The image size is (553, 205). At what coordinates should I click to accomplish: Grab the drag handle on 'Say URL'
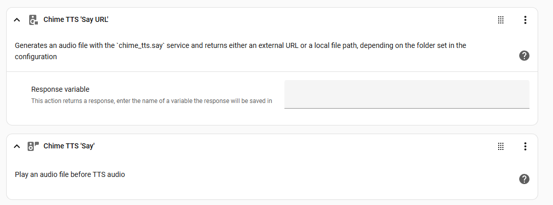point(501,20)
